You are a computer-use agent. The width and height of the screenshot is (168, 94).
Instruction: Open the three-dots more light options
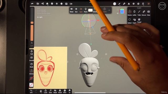pyautogui.click(x=109, y=10)
